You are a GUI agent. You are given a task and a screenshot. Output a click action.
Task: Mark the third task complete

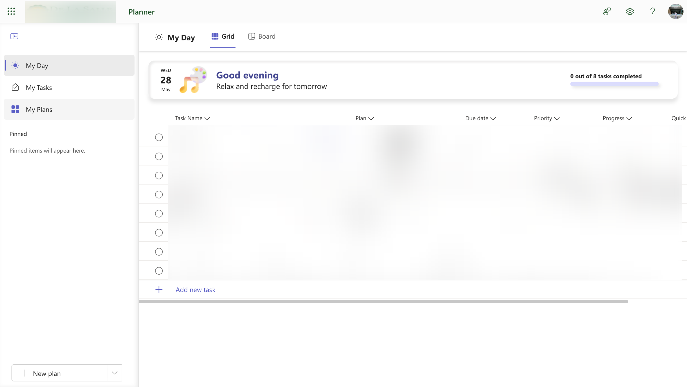coord(159,175)
